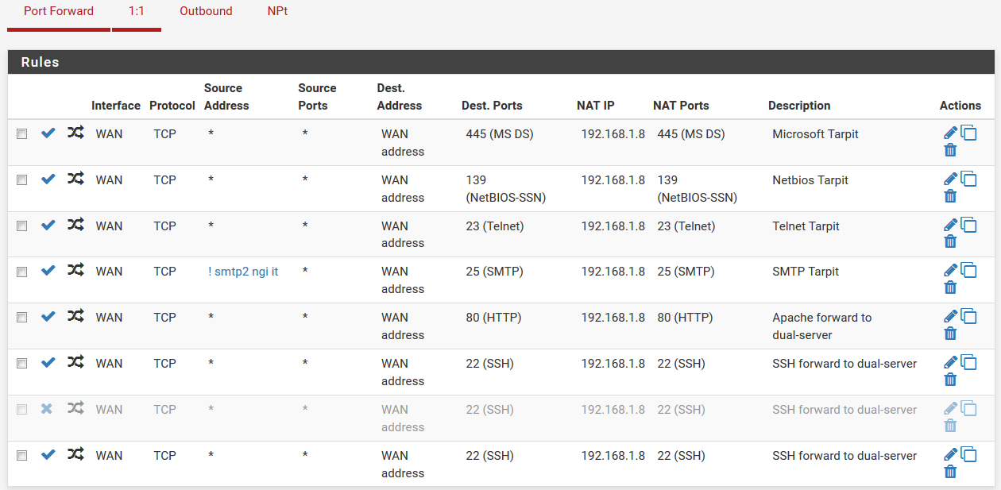Image resolution: width=1001 pixels, height=490 pixels.
Task: Select the Microsoft Tarpit rule checkbox
Action: [x=22, y=134]
